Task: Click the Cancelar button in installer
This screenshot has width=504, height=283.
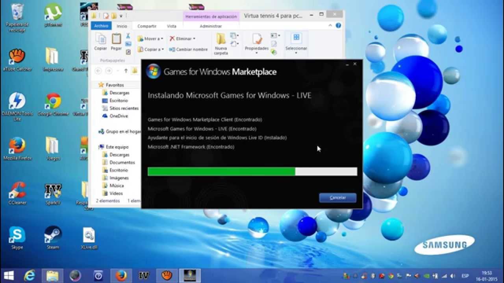Action: tap(338, 198)
